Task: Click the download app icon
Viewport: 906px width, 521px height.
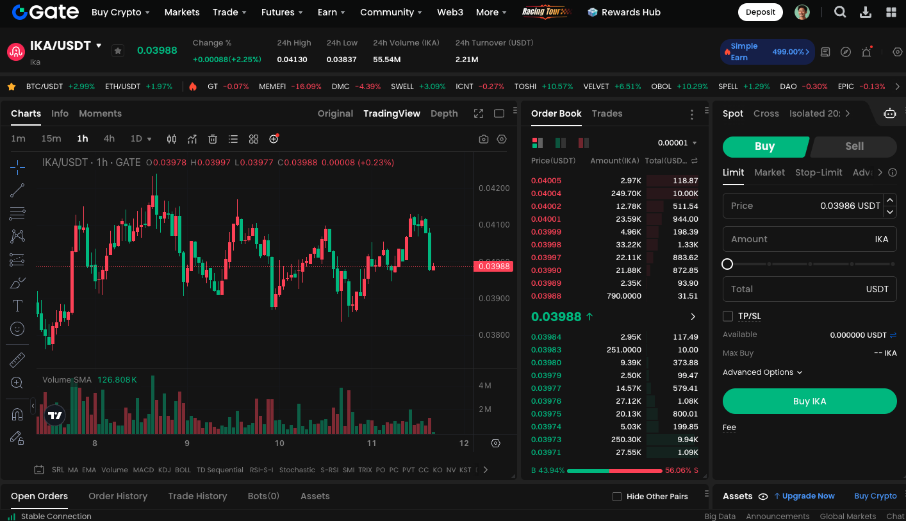Action: tap(866, 12)
